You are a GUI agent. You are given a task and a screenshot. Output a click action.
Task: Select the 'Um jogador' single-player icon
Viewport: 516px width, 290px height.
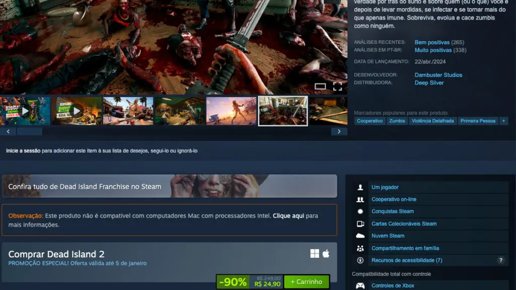(x=360, y=187)
